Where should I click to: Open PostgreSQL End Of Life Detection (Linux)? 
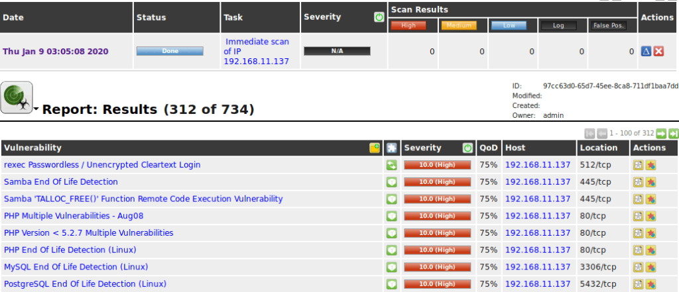click(x=86, y=284)
